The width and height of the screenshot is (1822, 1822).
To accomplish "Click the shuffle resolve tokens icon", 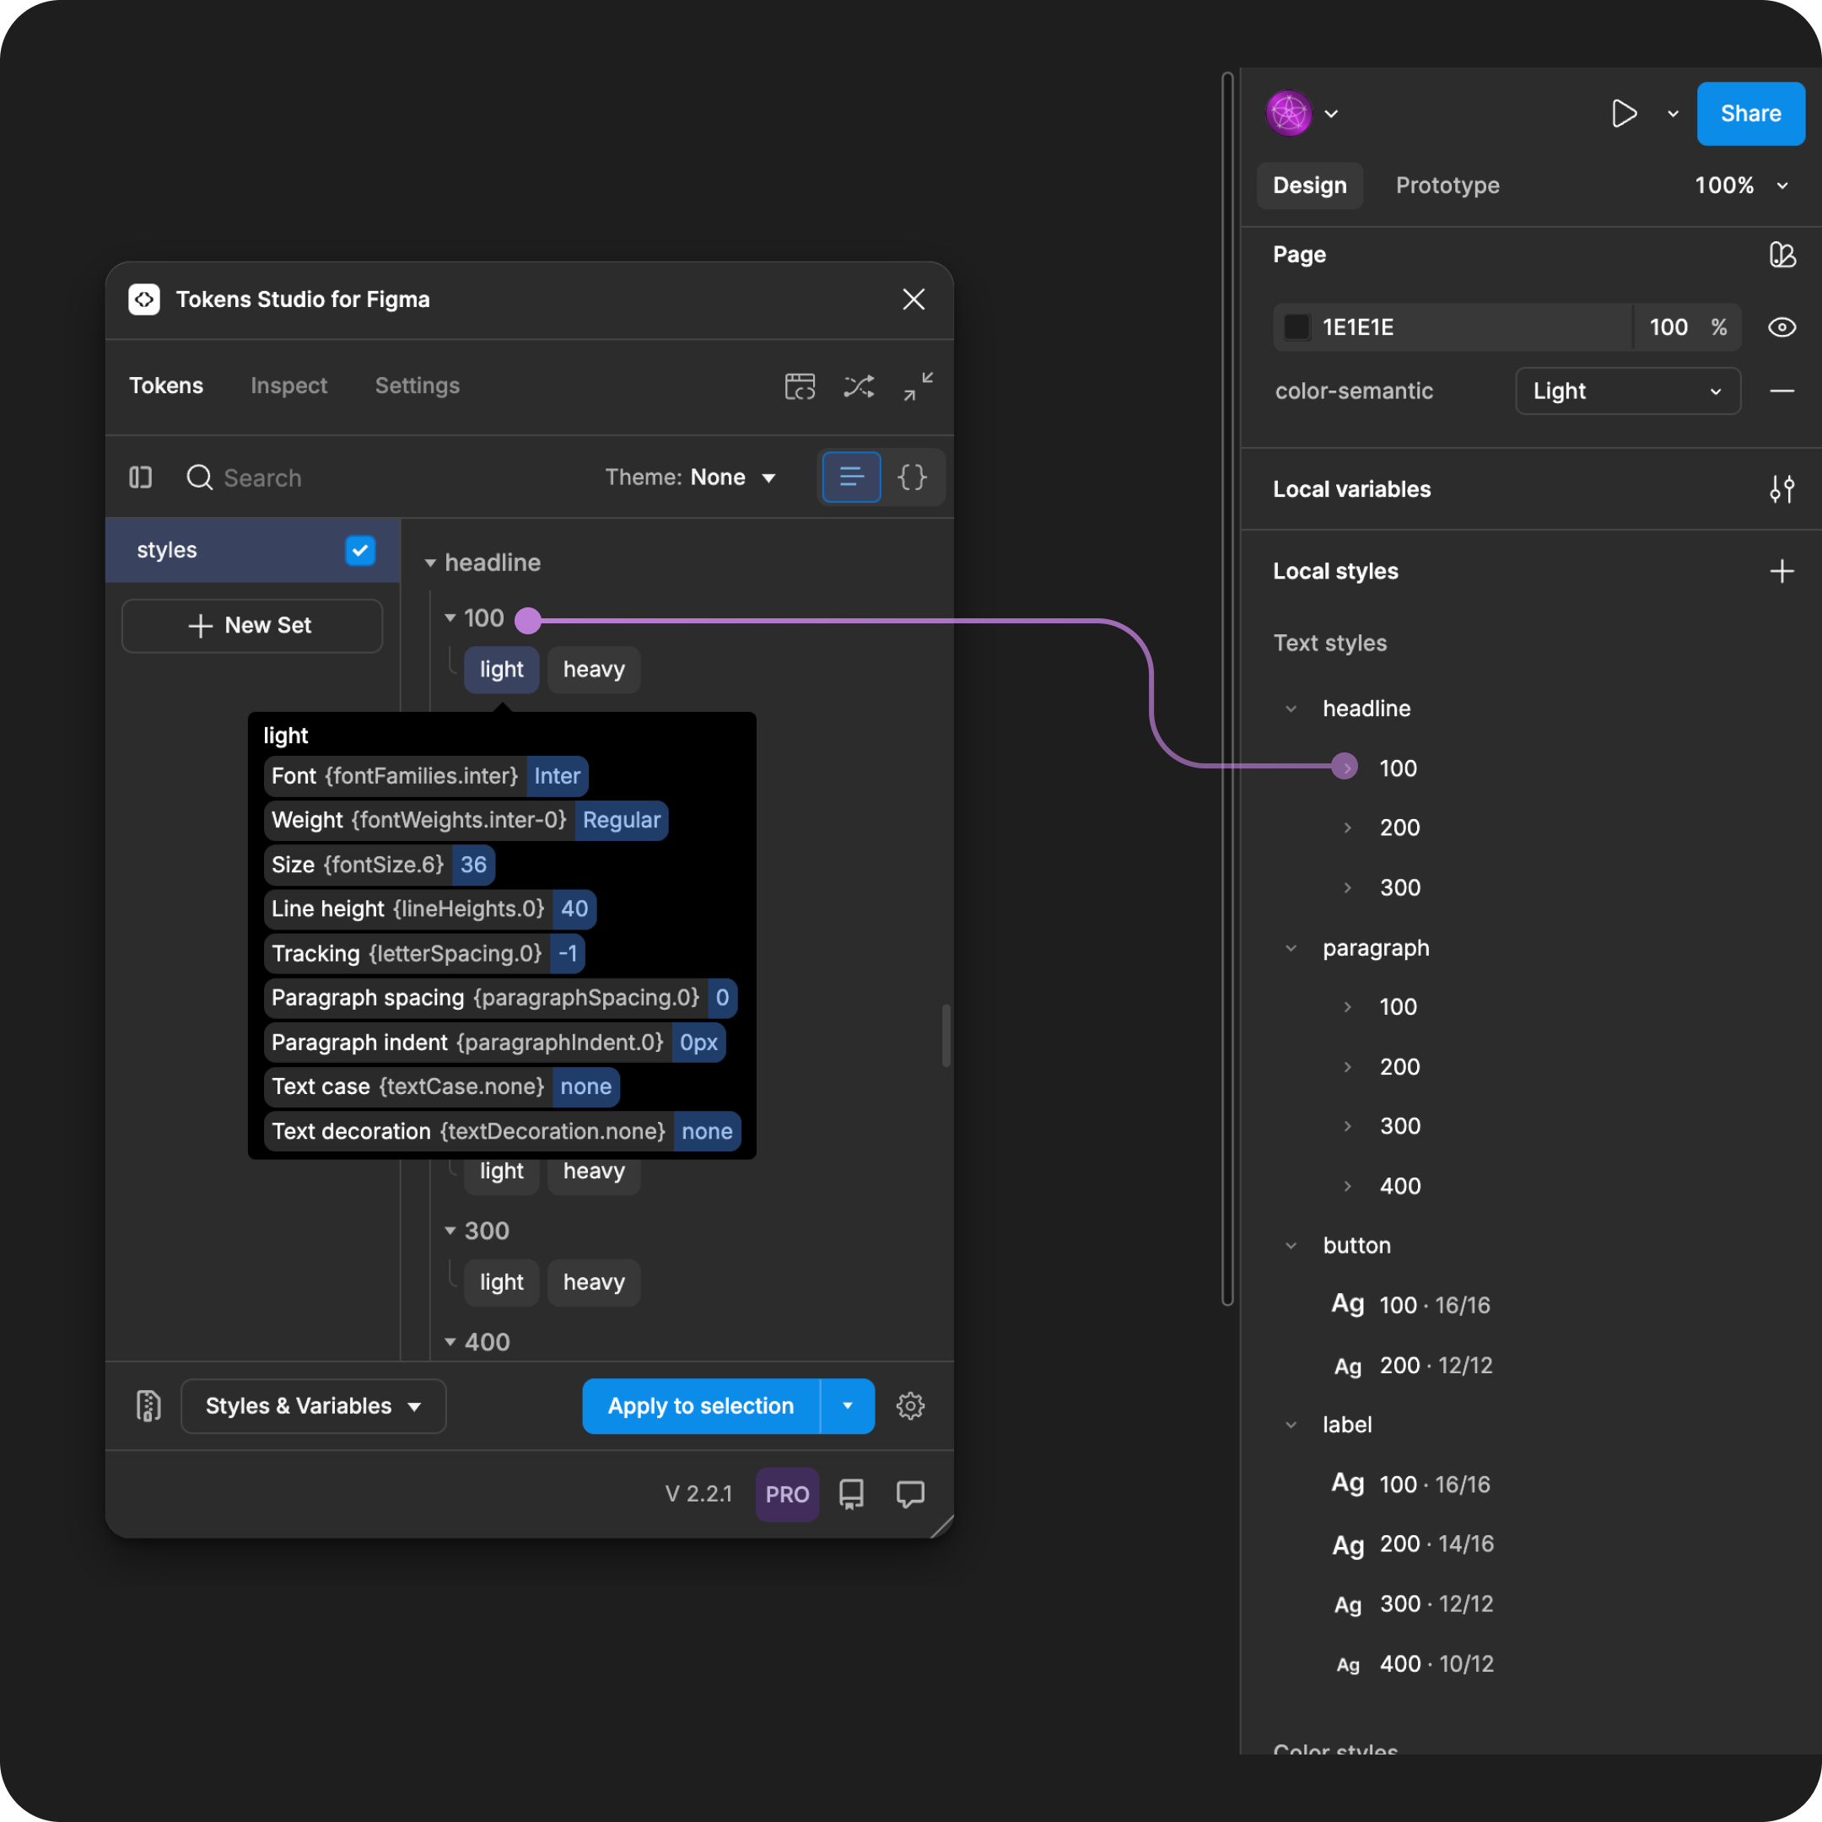I will [858, 385].
